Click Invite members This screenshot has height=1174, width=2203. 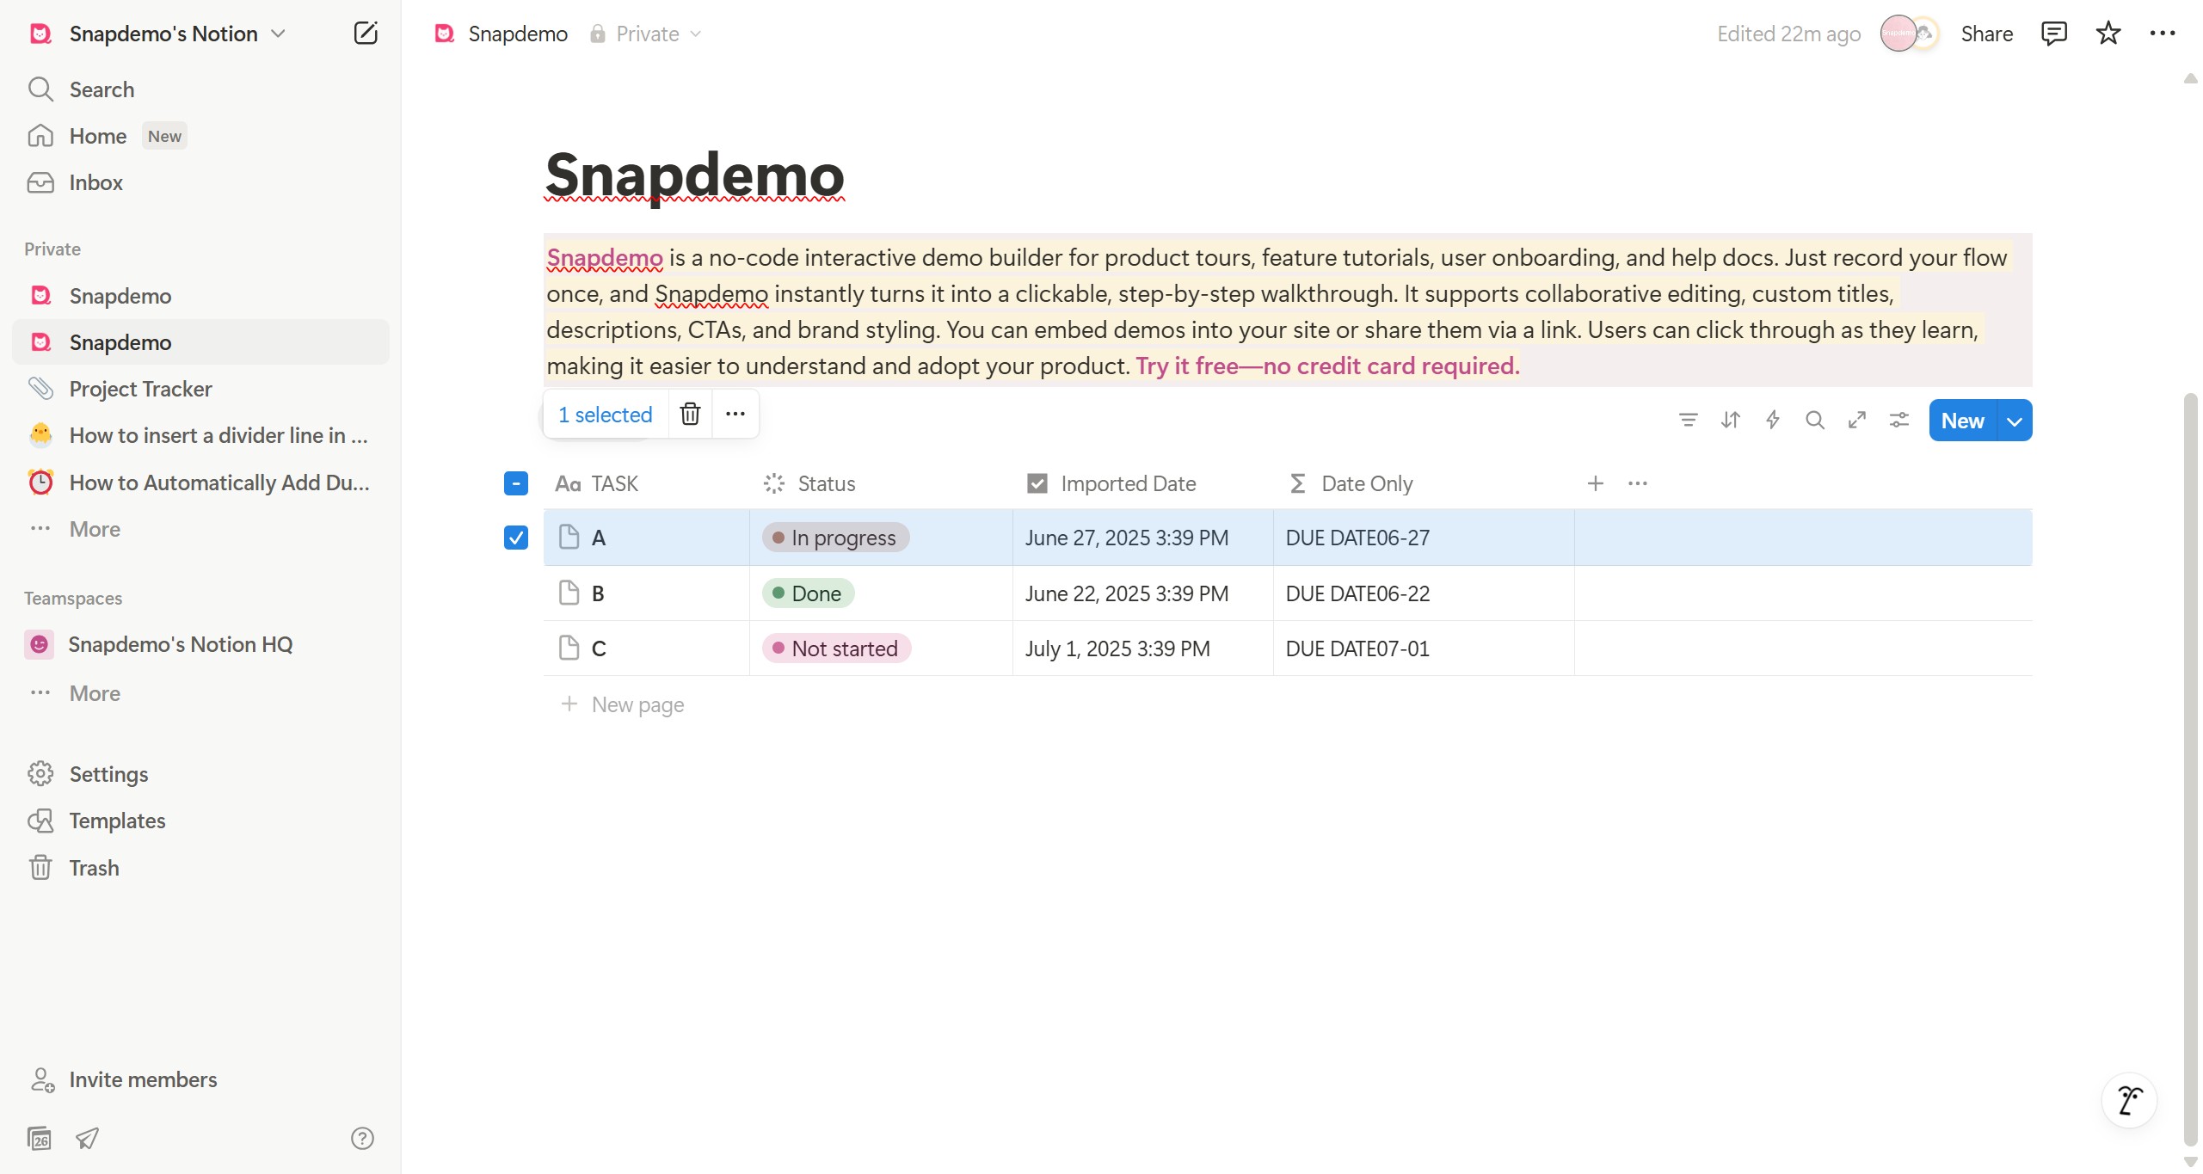pyautogui.click(x=200, y=1079)
